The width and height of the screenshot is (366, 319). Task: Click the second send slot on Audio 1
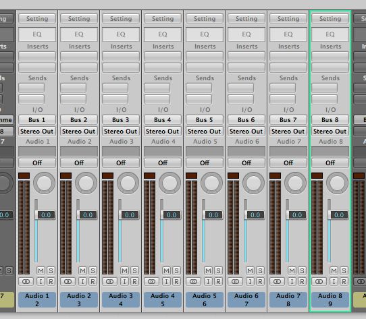click(31, 99)
